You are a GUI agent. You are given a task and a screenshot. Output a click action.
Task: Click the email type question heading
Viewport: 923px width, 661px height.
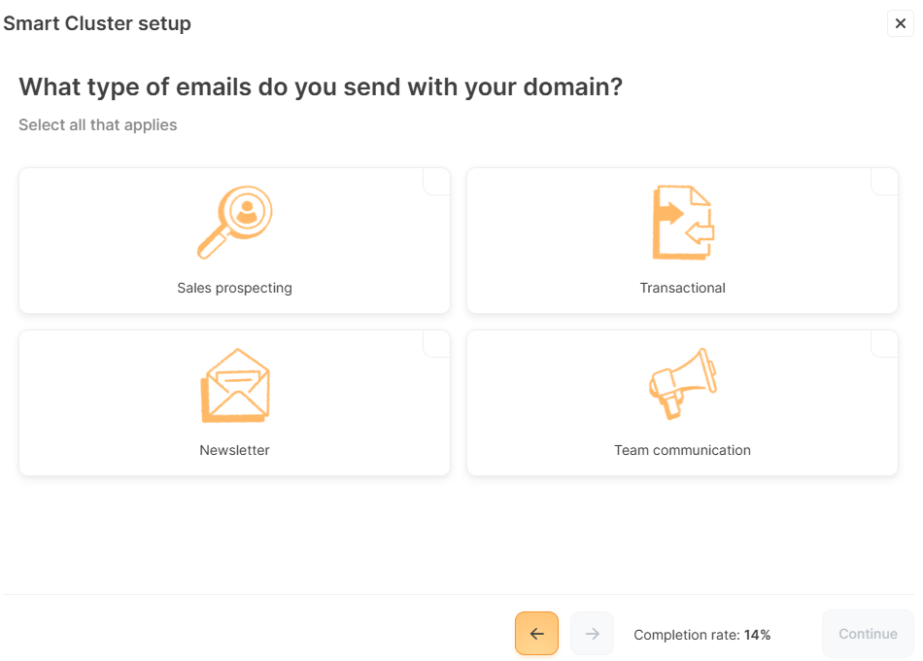tap(321, 87)
